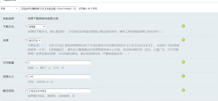Click the 文件数量 input field
The width and height of the screenshot is (218, 101).
(x=59, y=63)
